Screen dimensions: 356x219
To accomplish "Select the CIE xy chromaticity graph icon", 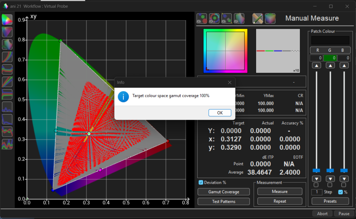I will 7,20.
